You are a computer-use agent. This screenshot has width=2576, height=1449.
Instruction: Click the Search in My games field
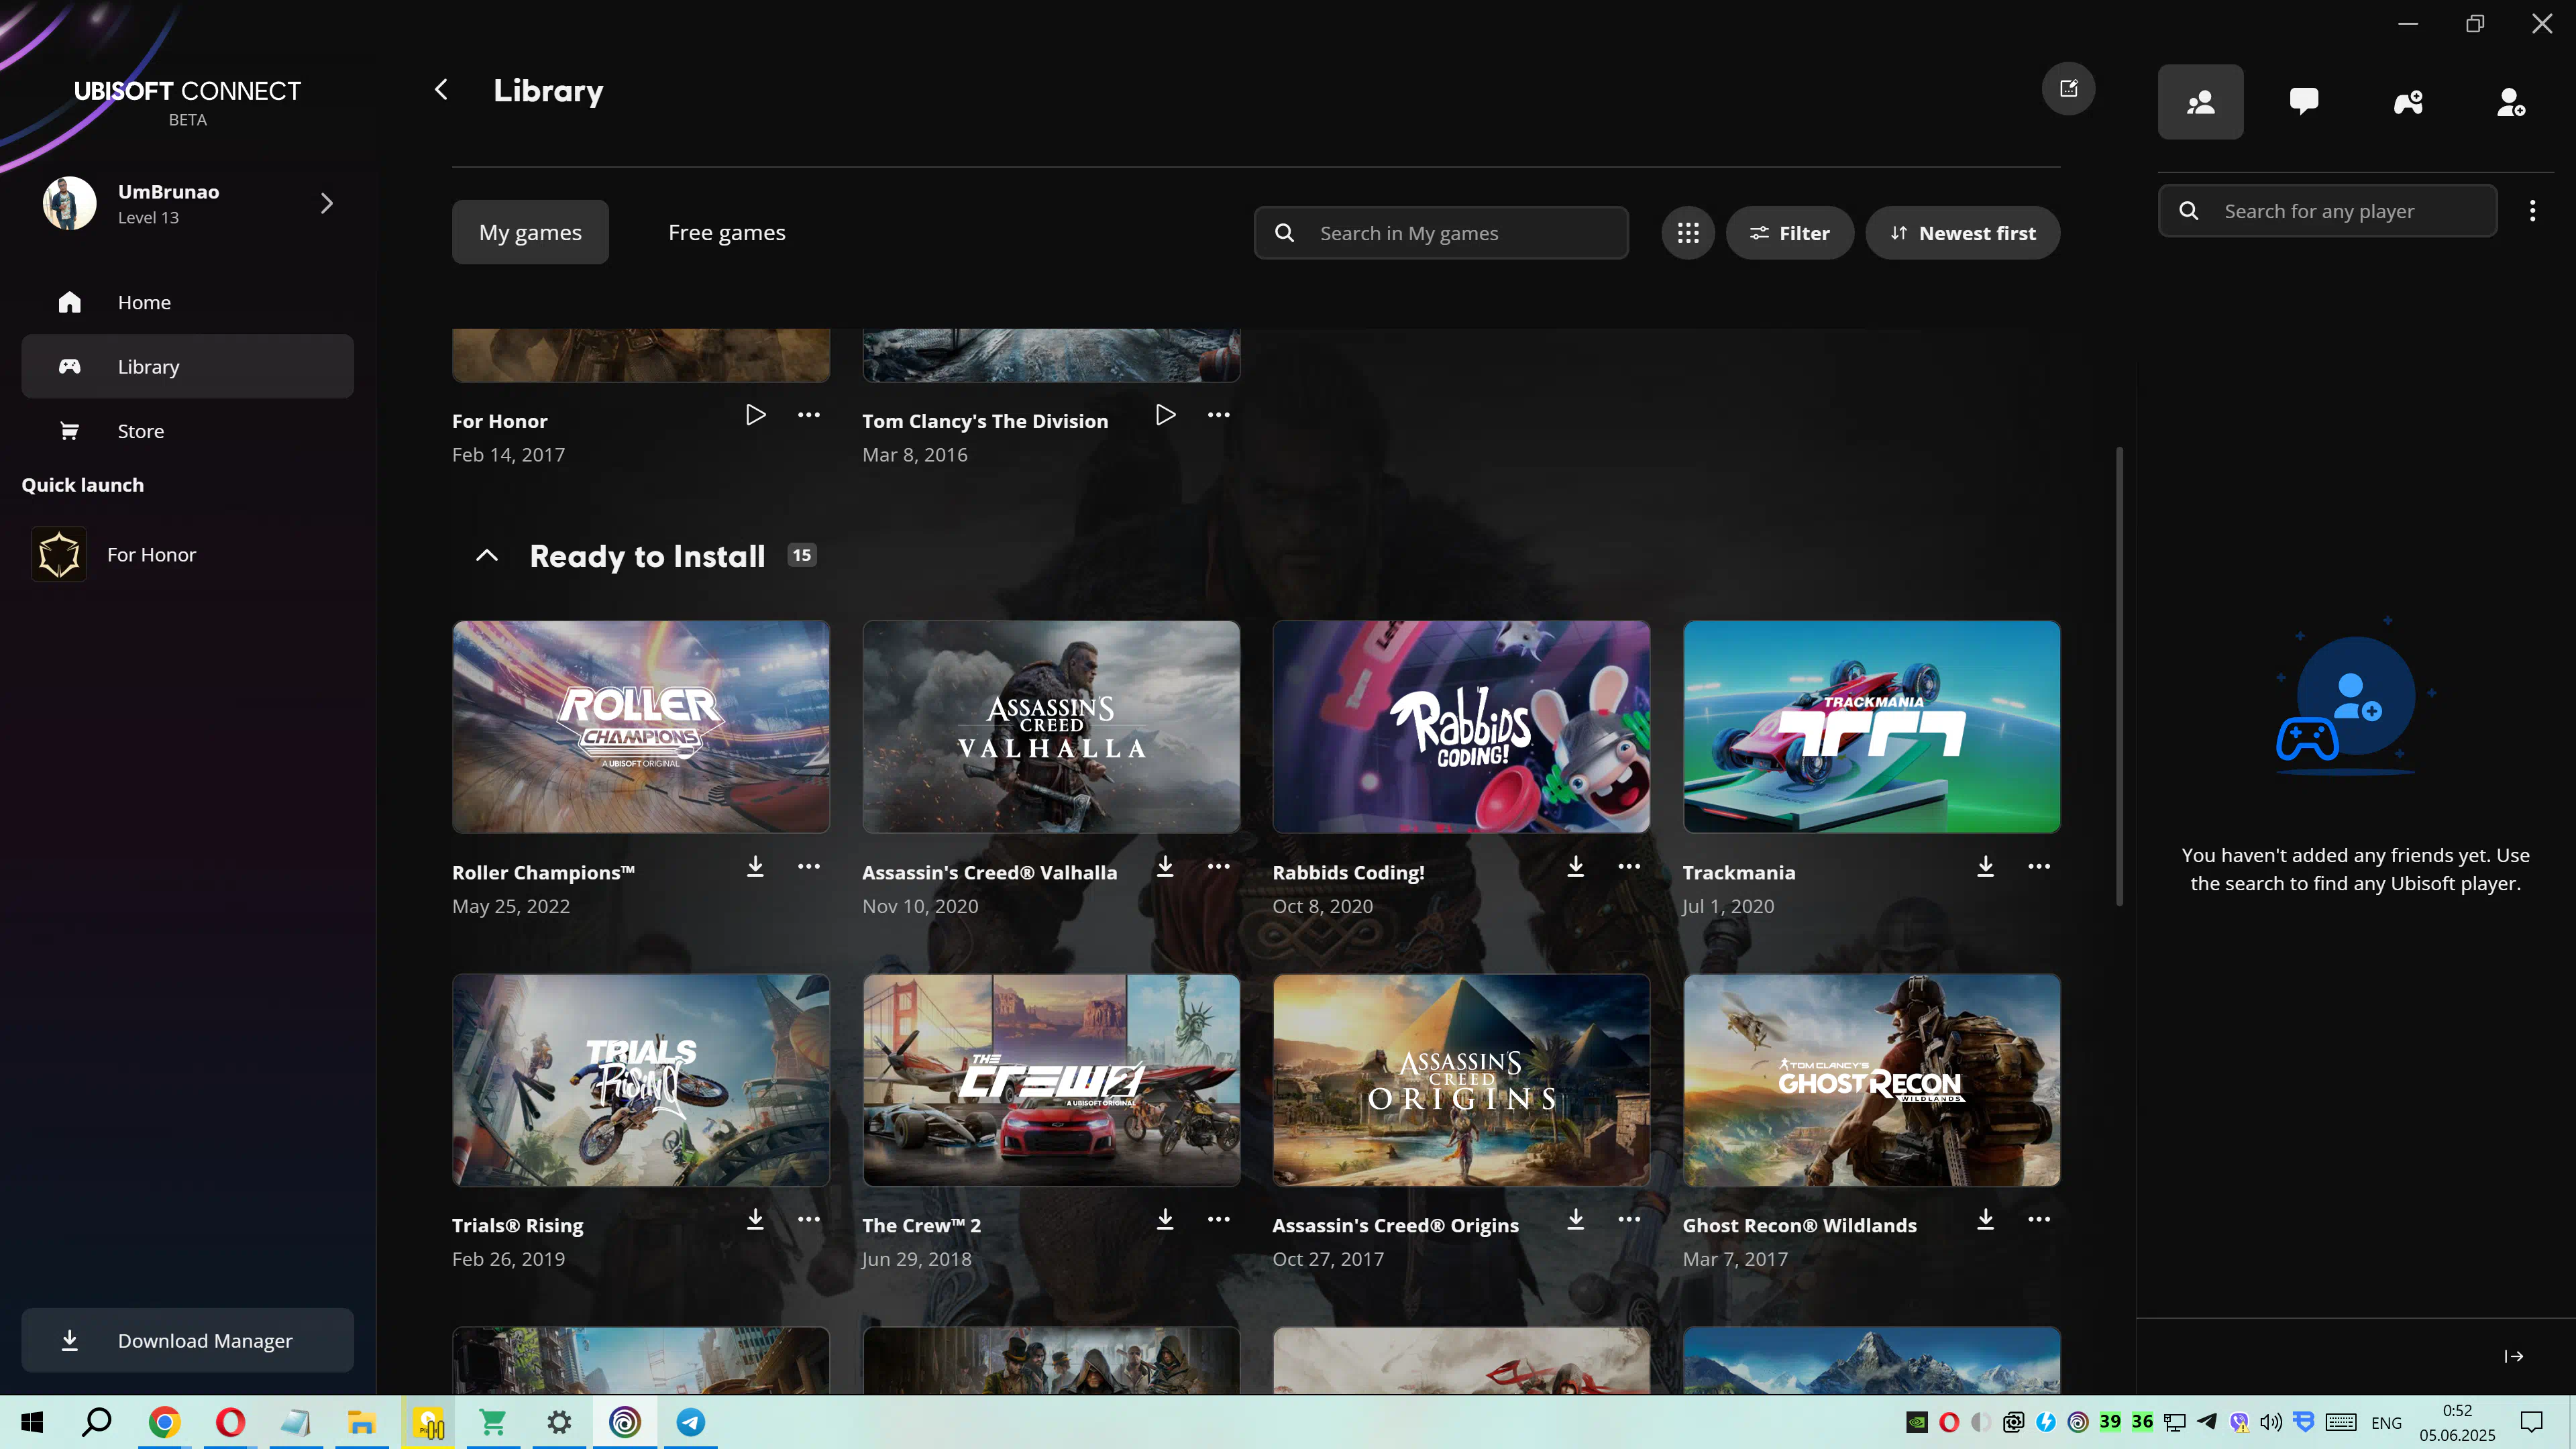point(1441,233)
